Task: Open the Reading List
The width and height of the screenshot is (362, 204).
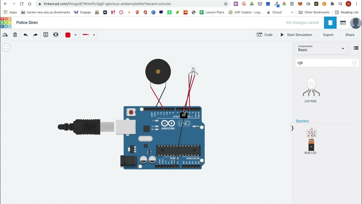Action: tap(347, 12)
